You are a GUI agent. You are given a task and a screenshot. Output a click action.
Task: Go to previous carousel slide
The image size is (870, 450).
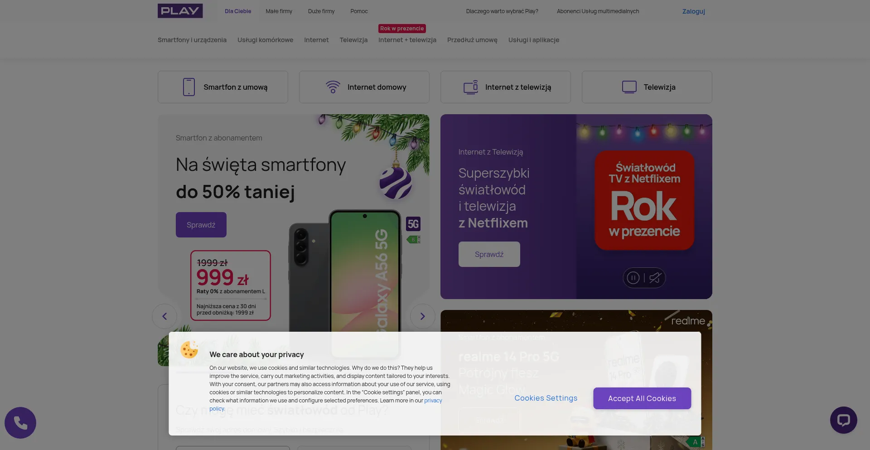coord(164,316)
